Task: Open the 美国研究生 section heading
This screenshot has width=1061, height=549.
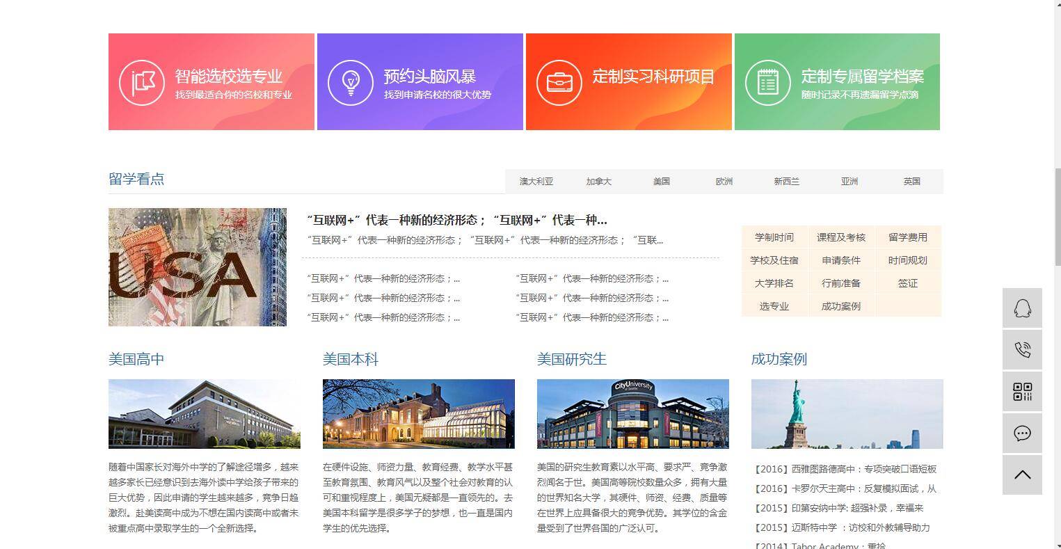Action: pos(572,359)
